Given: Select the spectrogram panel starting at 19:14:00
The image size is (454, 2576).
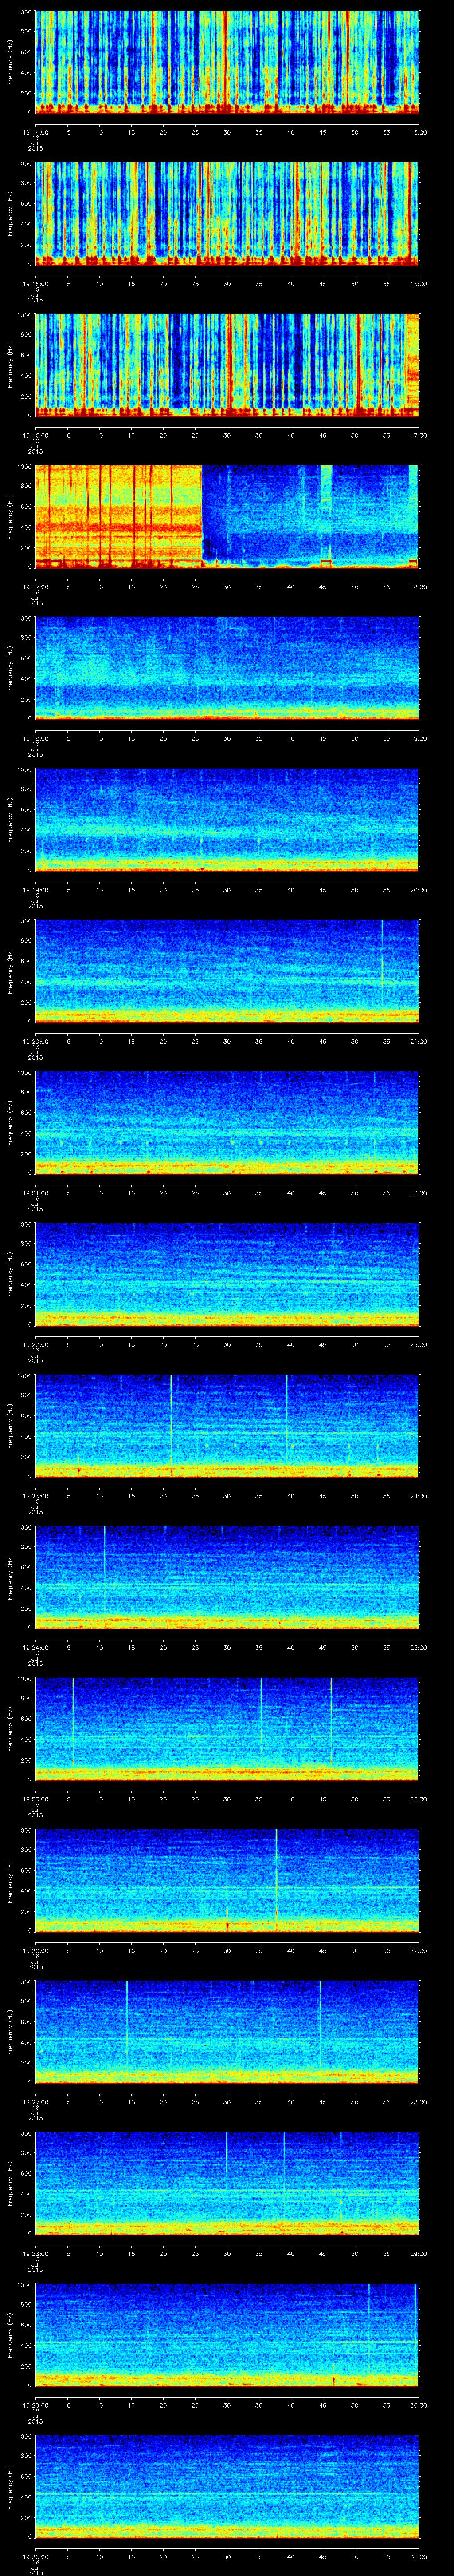Looking at the screenshot, I should click(227, 63).
